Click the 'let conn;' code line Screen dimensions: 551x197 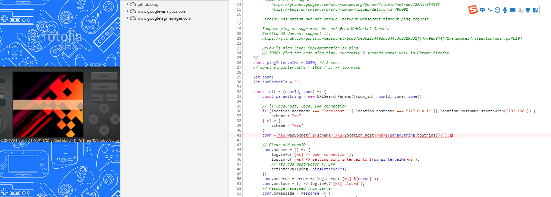(x=263, y=77)
